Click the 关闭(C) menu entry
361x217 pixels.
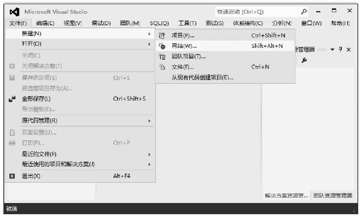(80, 55)
